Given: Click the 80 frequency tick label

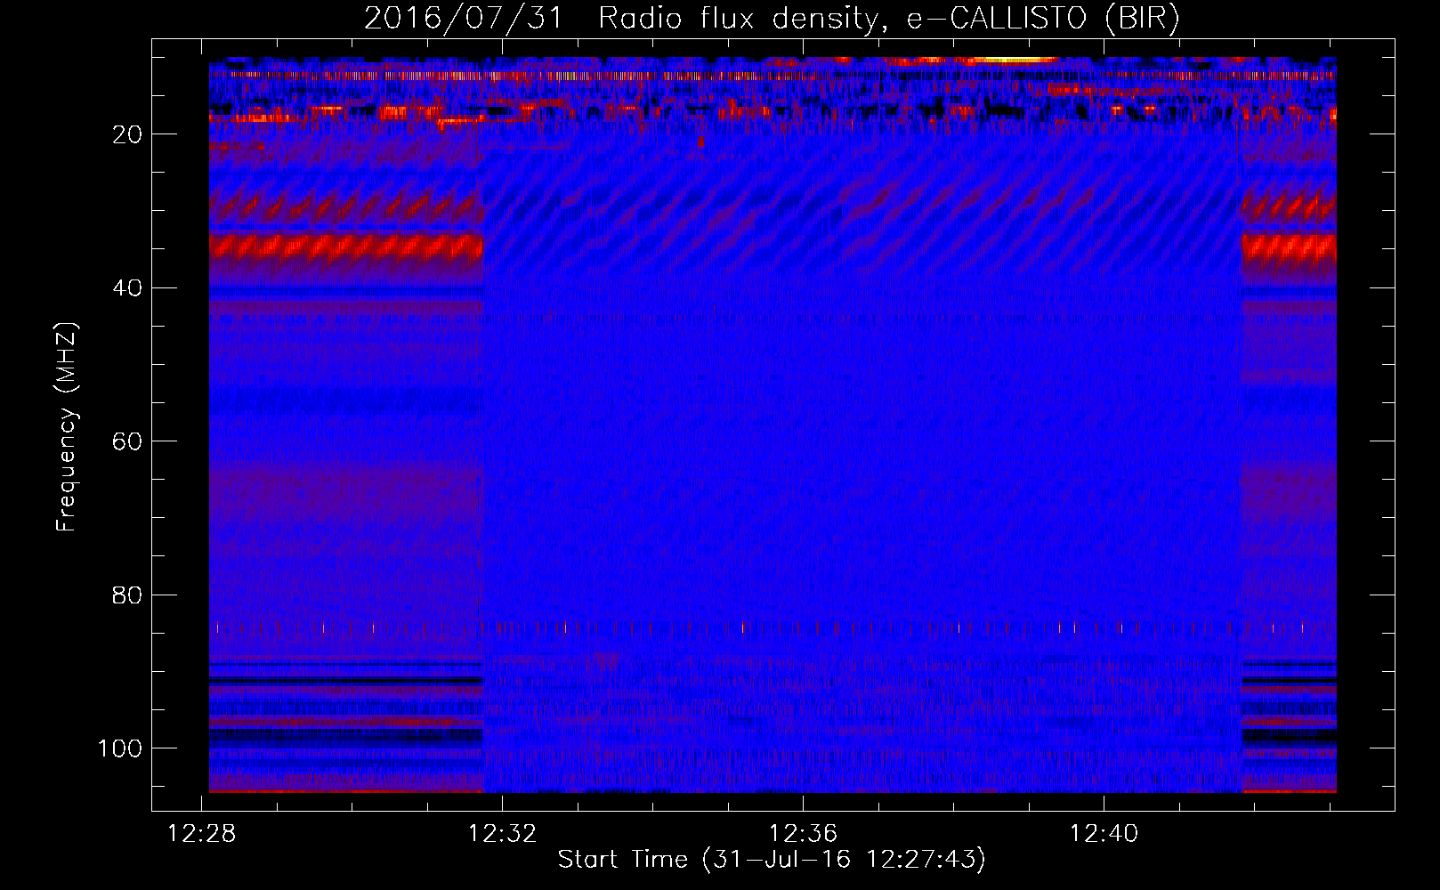Looking at the screenshot, I should pos(127,595).
